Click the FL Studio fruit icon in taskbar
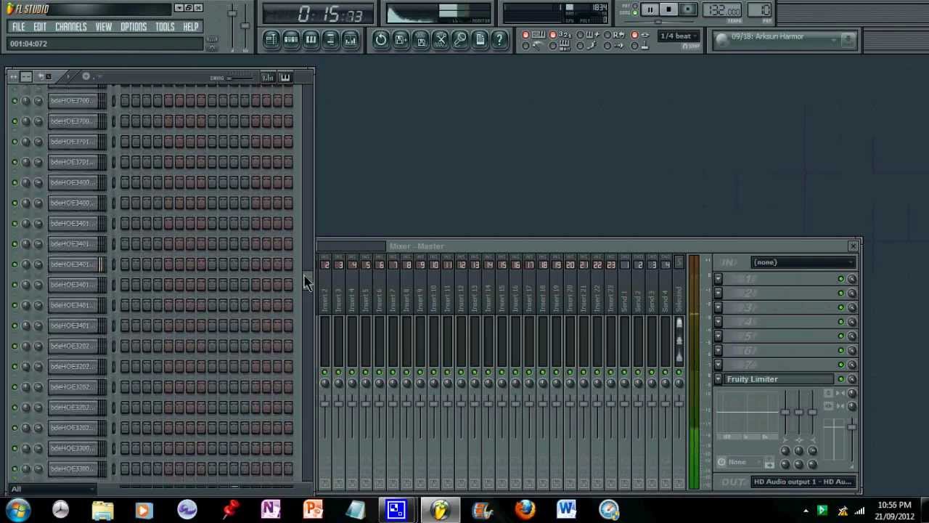Viewport: 929px width, 523px height. pyautogui.click(x=440, y=510)
